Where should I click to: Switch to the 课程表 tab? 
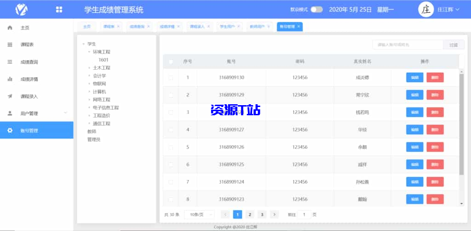[109, 26]
